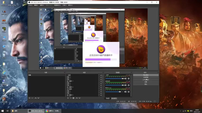Toggle visibility of 图像 3 source
202x113 pixels.
click(99, 93)
